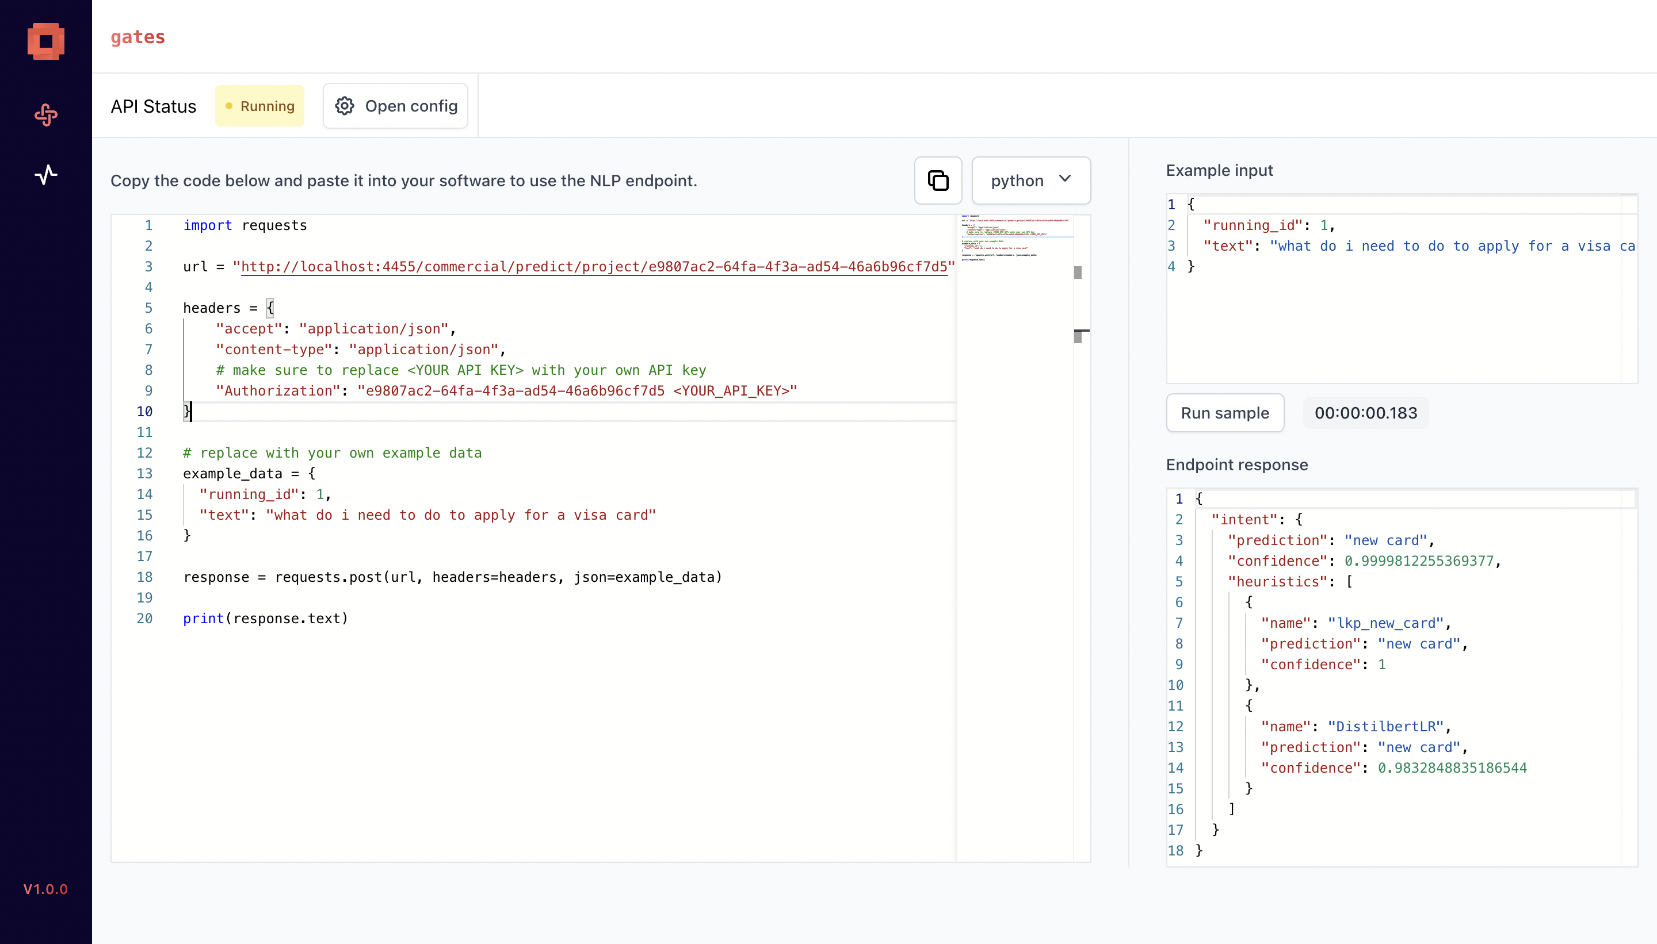1657x944 pixels.
Task: Click the 'example_data = {' line
Action: [x=249, y=473]
